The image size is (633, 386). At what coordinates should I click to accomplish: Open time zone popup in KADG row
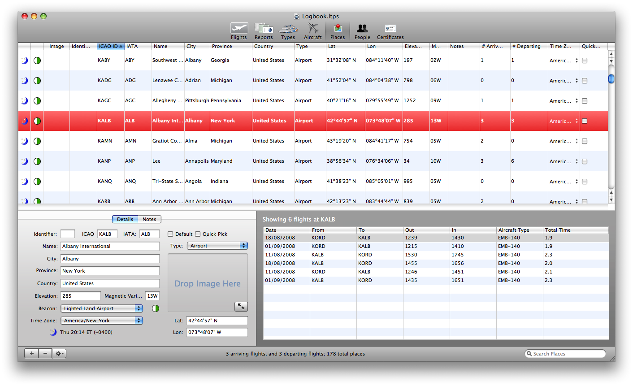pyautogui.click(x=564, y=81)
